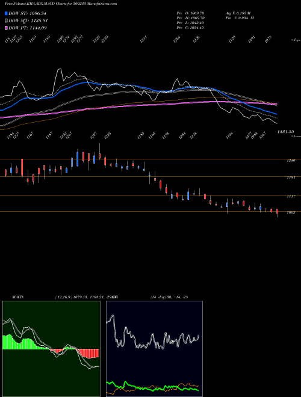Click the 'Pre H: 1069.70' value

(190, 17)
